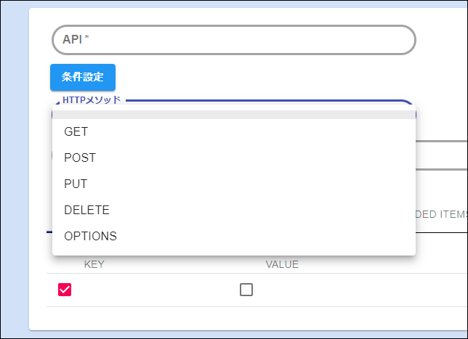Focus the API text input field
Image resolution: width=468 pixels, height=339 pixels.
[x=233, y=40]
